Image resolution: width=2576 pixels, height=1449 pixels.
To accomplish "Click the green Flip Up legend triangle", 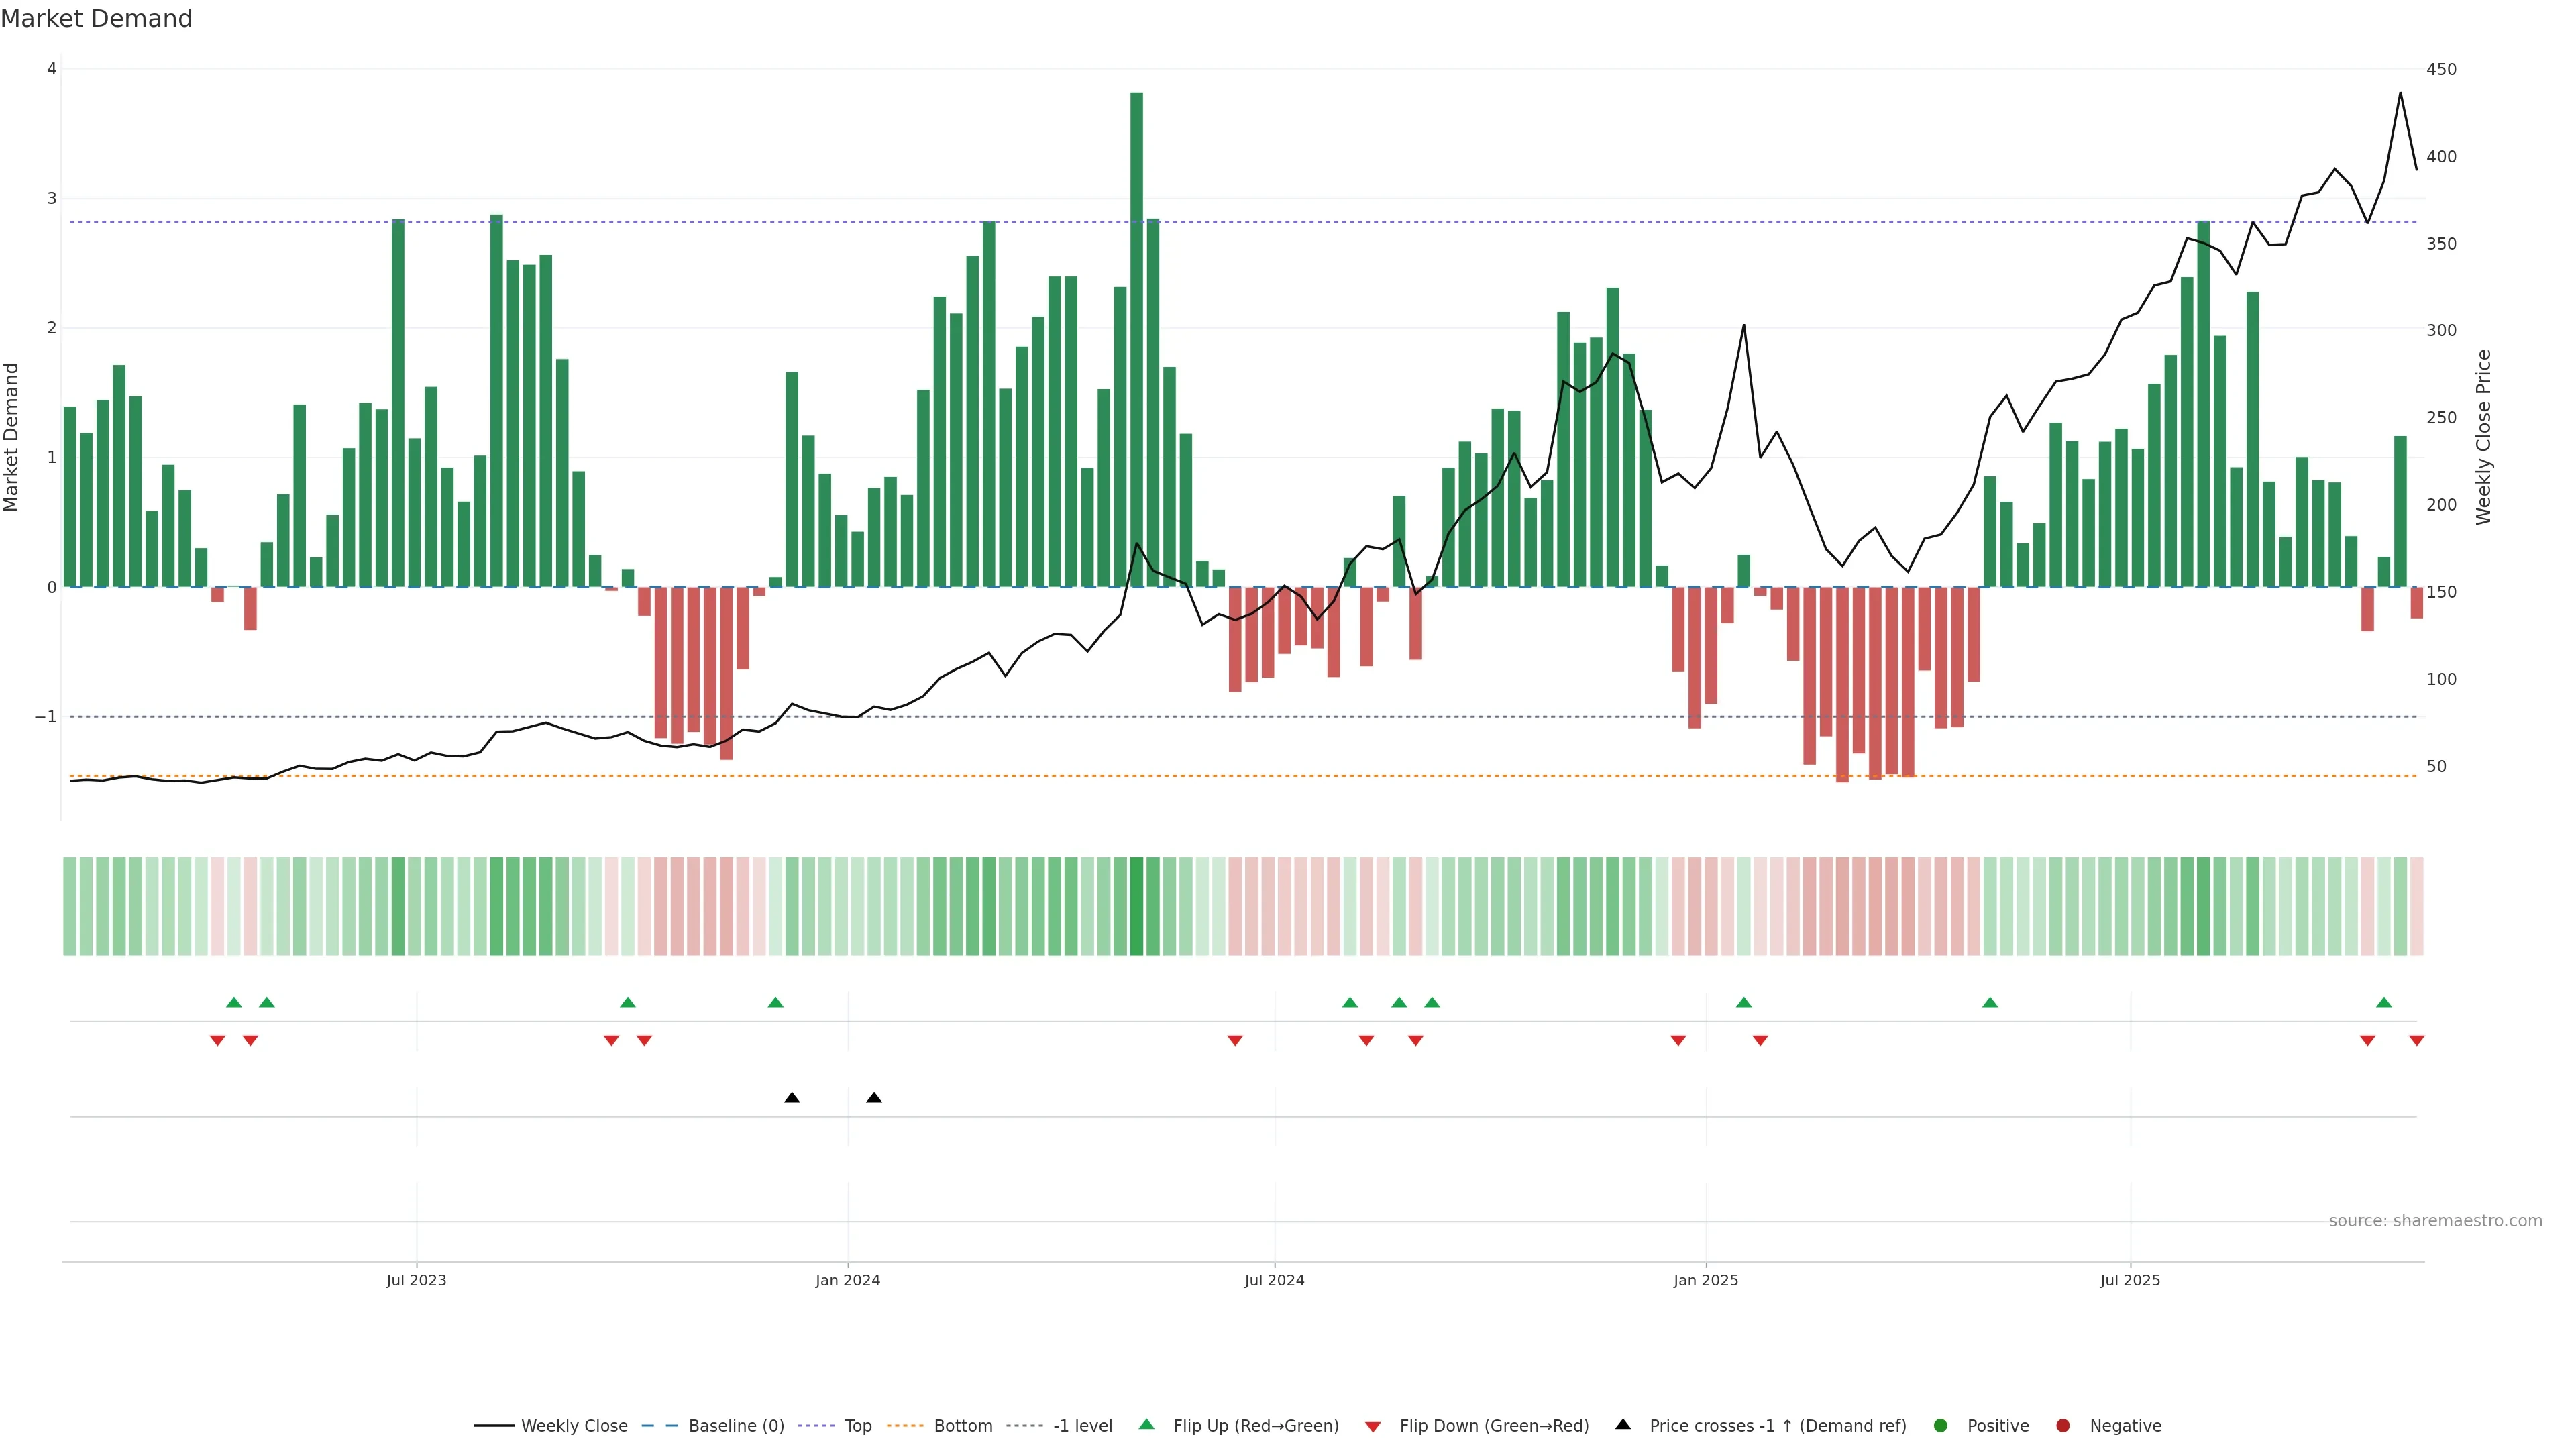I will [x=1146, y=1424].
